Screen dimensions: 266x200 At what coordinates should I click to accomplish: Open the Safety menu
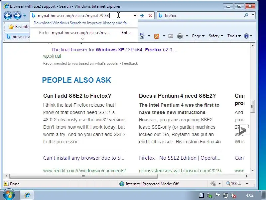[215, 36]
